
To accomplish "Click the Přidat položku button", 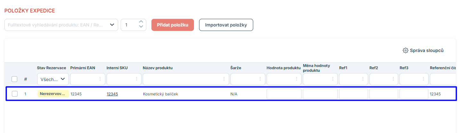I will click(173, 25).
